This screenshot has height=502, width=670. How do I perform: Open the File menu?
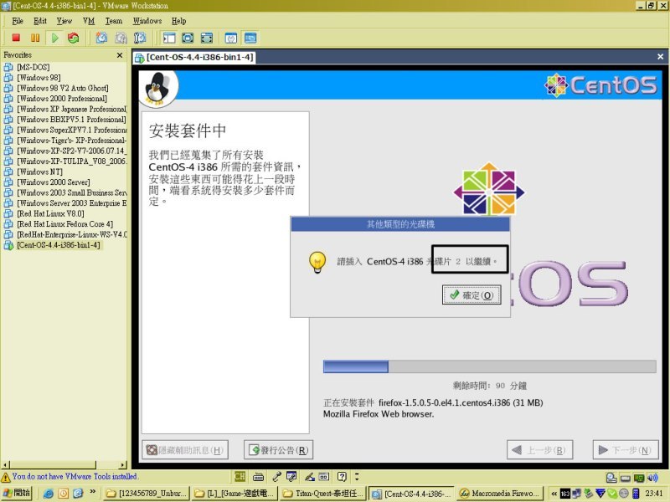[18, 21]
